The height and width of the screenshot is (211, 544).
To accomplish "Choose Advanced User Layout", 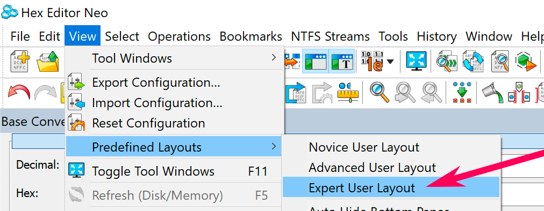I will click(x=391, y=168).
